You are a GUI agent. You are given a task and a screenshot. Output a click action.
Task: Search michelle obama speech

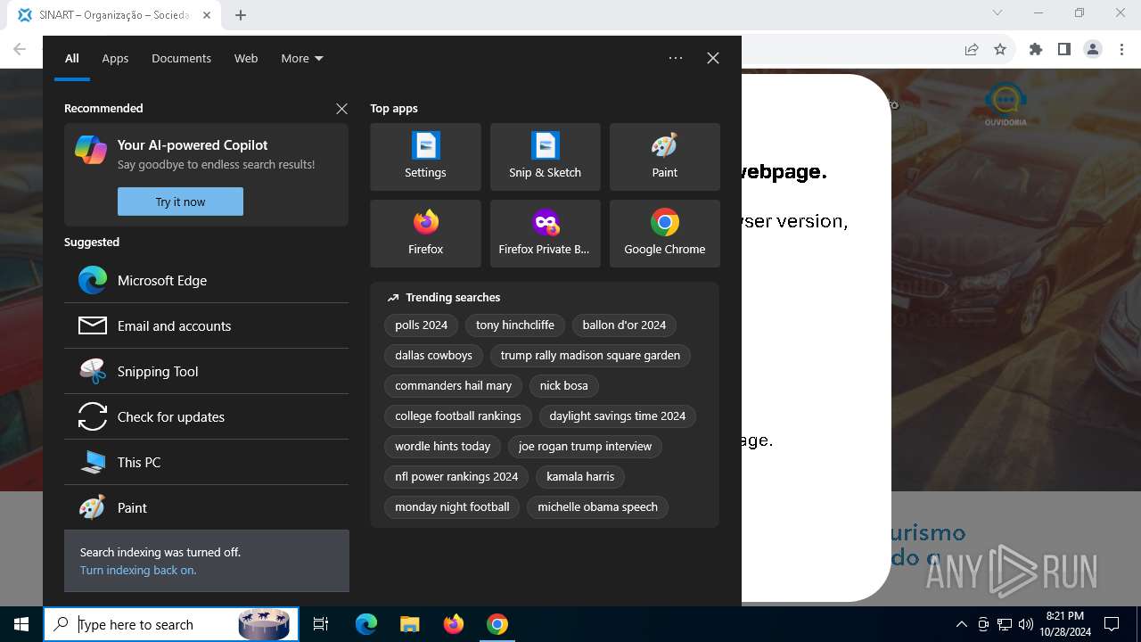coord(597,507)
